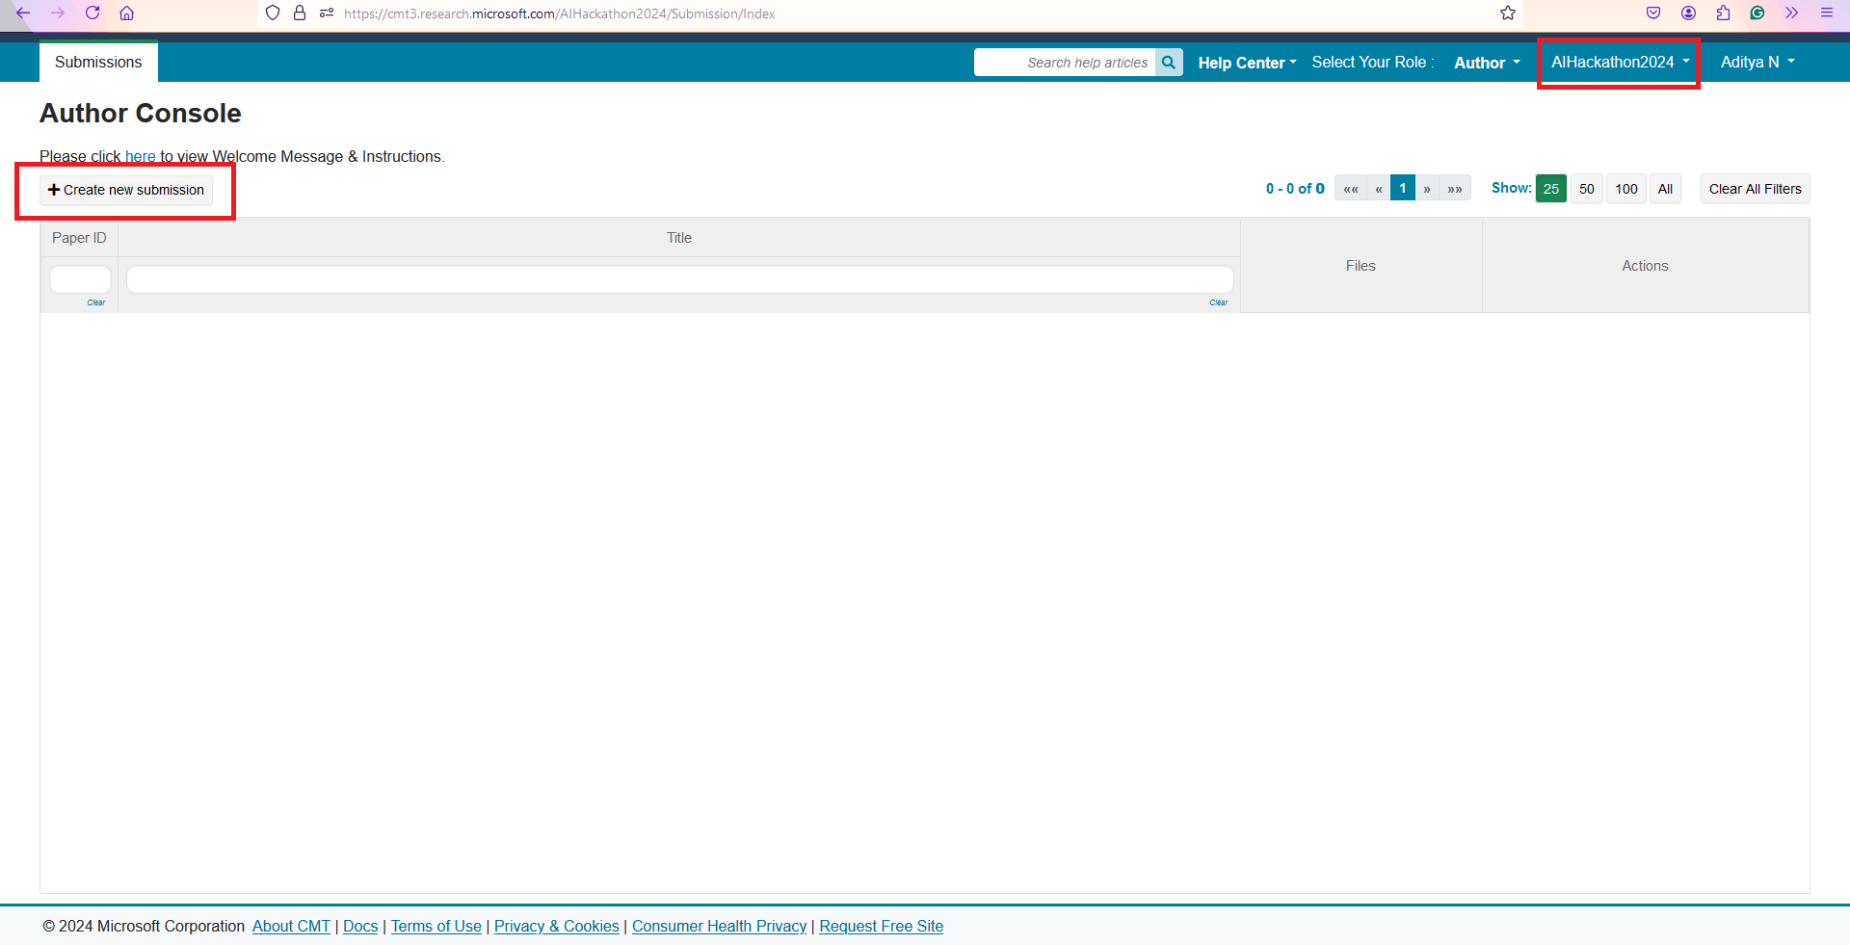Open site permissions icon in address bar
Image resolution: width=1850 pixels, height=945 pixels.
327,13
